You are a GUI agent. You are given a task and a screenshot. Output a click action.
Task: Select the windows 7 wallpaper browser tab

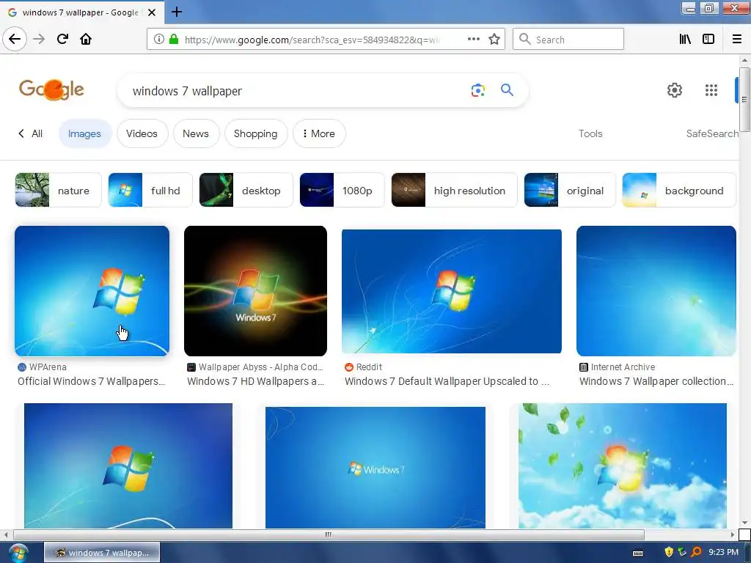[81, 12]
